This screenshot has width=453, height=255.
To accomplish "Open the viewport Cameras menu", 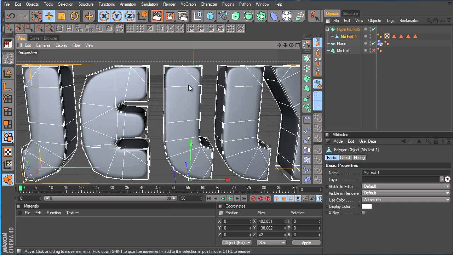I will point(43,45).
